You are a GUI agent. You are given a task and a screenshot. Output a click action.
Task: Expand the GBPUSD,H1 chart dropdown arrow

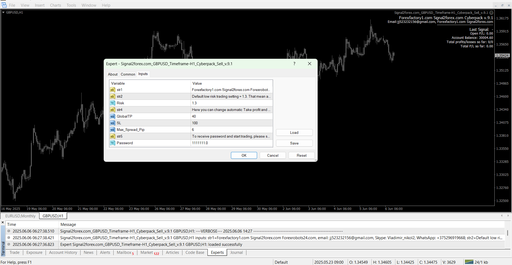(x=3, y=13)
